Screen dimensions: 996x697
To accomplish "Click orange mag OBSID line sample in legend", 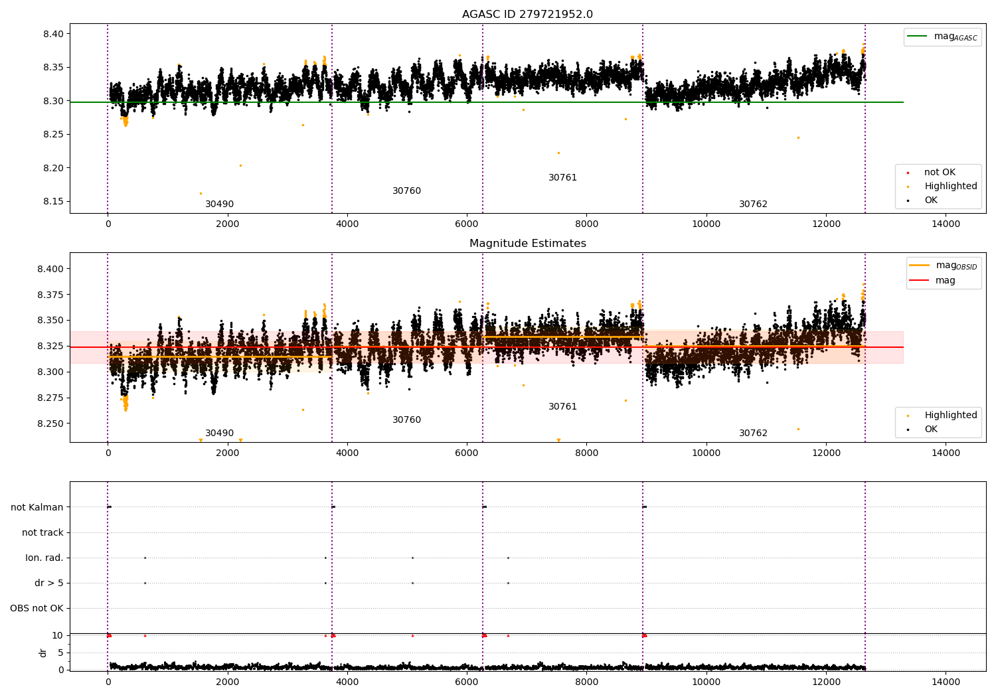I will click(x=920, y=266).
